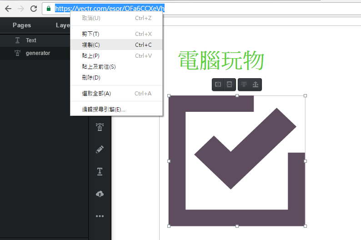Image resolution: width=361 pixels, height=240 pixels.
Task: Click the green 電腦玩物 text on canvas
Action: pyautogui.click(x=221, y=60)
